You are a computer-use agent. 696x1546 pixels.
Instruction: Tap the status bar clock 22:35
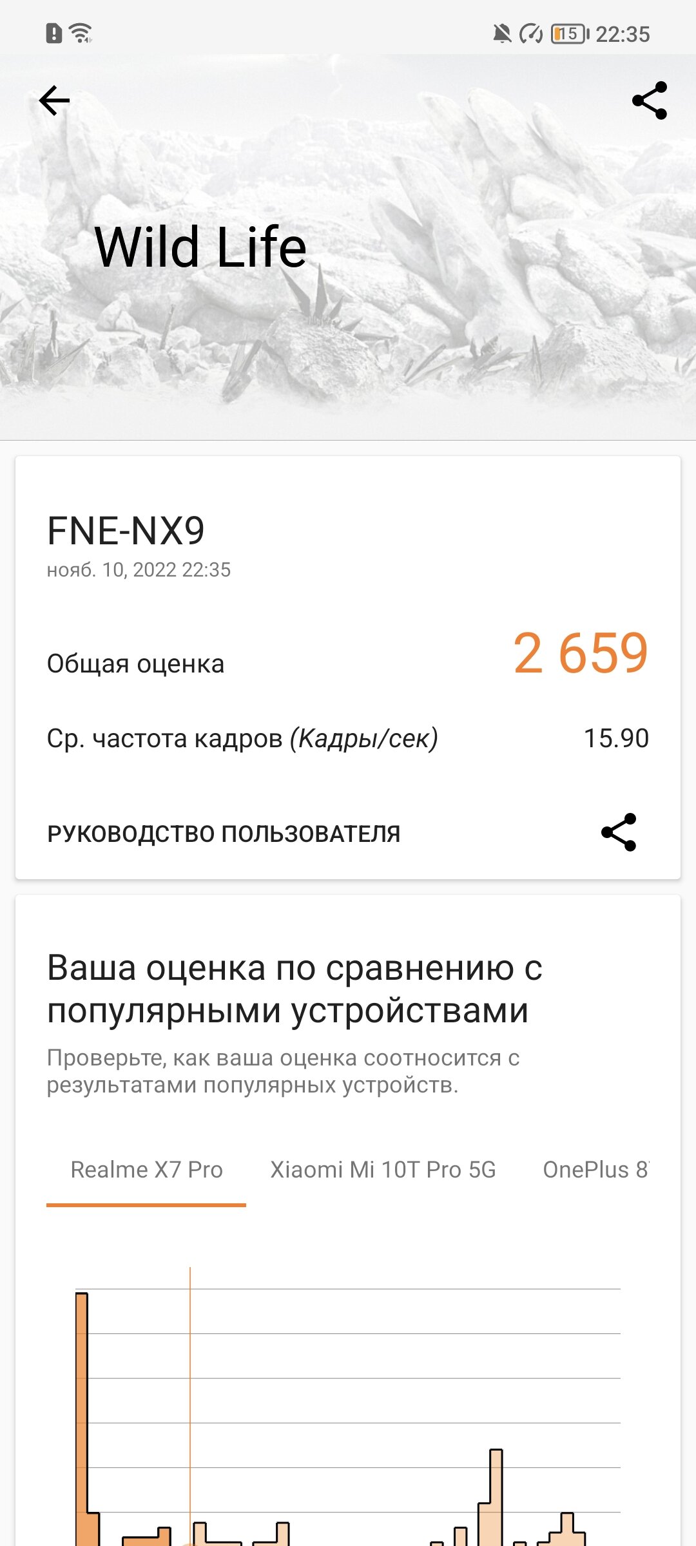[x=623, y=34]
